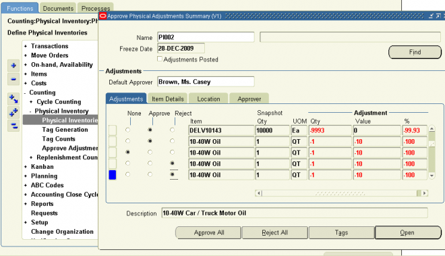Expand the Transactions tree node
The width and height of the screenshot is (445, 256).
[x=26, y=46]
